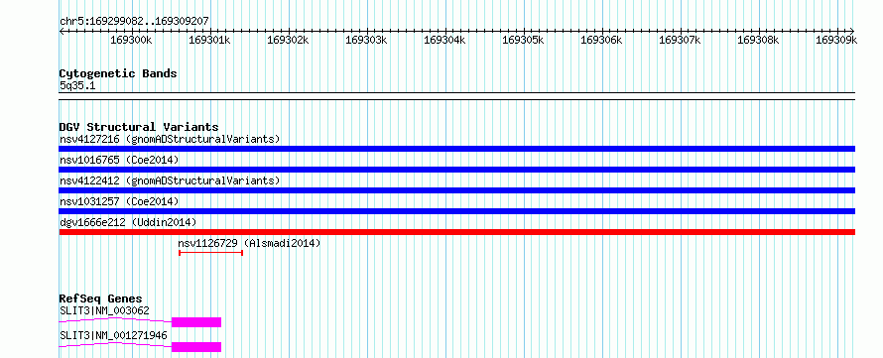Open the dgv1666e212 (Uddin2014) label
Image resolution: width=883 pixels, height=358 pixels.
pos(128,222)
